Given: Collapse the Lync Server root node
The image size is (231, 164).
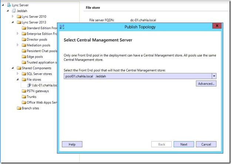Looking at the screenshot, I should [3, 5].
